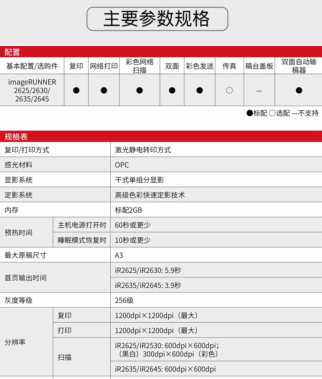This screenshot has width=322, height=379.
Task: Click the filled dot under 网络打印 column
Action: point(104,90)
